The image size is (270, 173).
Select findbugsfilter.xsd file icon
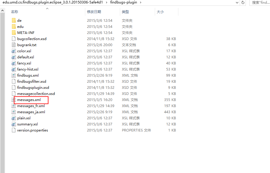tap(14, 82)
